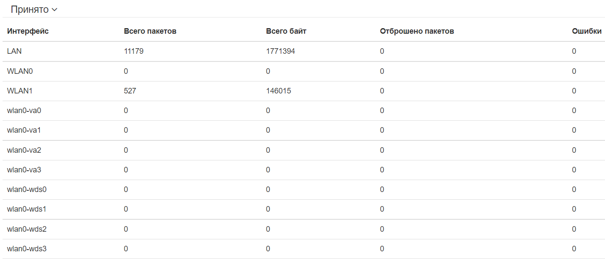Click LAN total bytes value 1771394
Image resolution: width=605 pixels, height=259 pixels.
click(x=280, y=51)
